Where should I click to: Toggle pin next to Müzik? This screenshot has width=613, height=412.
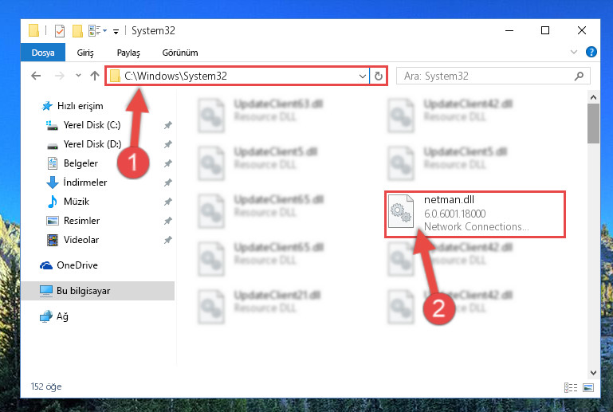[x=167, y=202]
